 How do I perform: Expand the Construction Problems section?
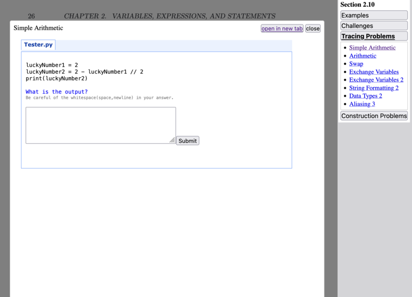coord(374,116)
